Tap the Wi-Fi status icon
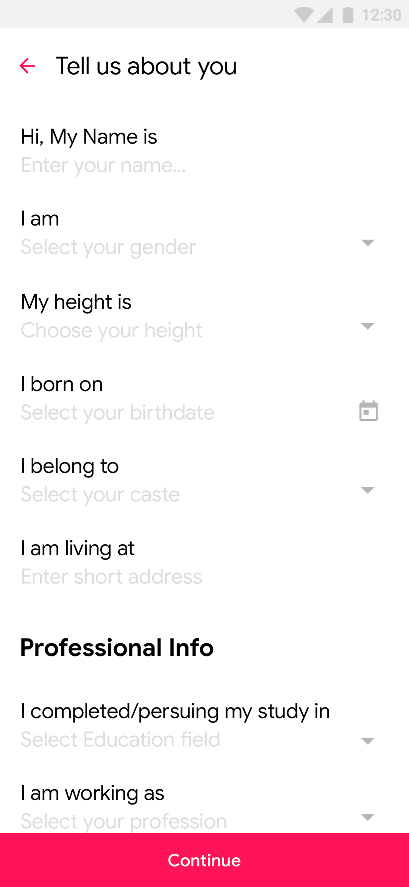This screenshot has height=887, width=409. [x=304, y=15]
